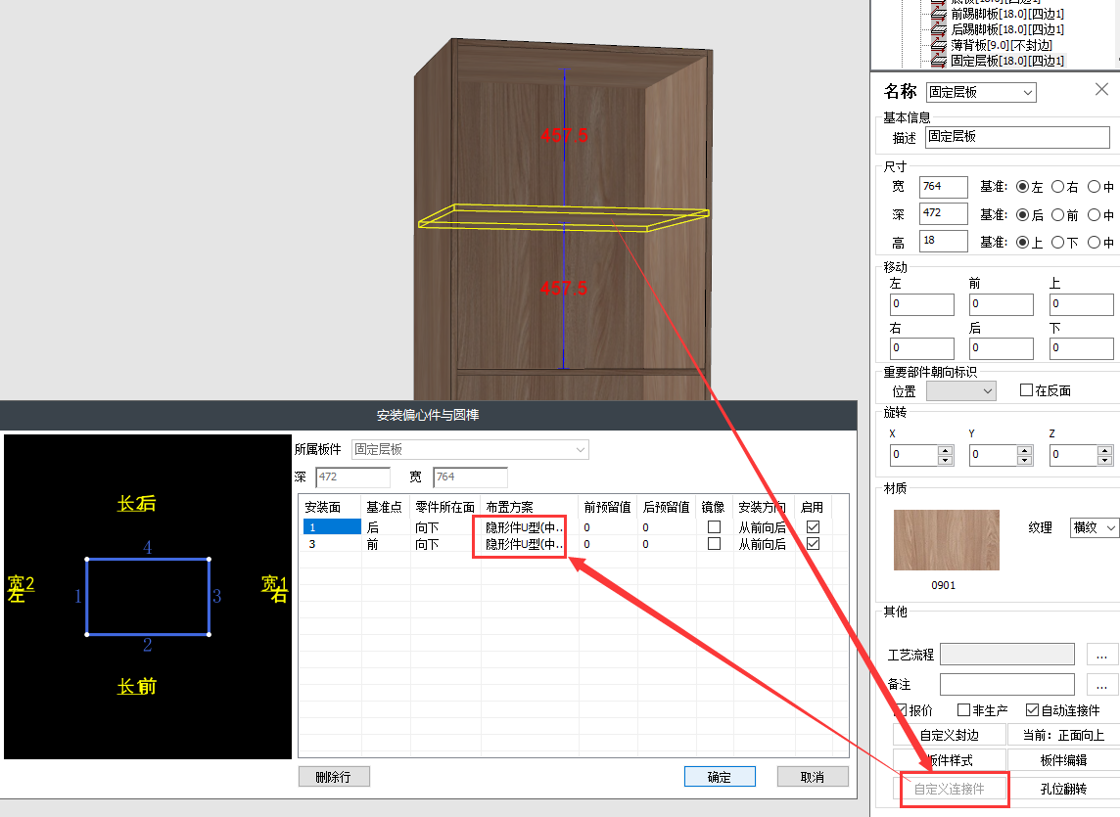Select row 3 in the 安装面 column
The height and width of the screenshot is (817, 1120).
pyautogui.click(x=332, y=543)
